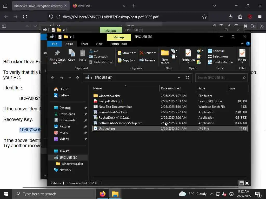Select Untitled.jpg file

tap(170, 129)
